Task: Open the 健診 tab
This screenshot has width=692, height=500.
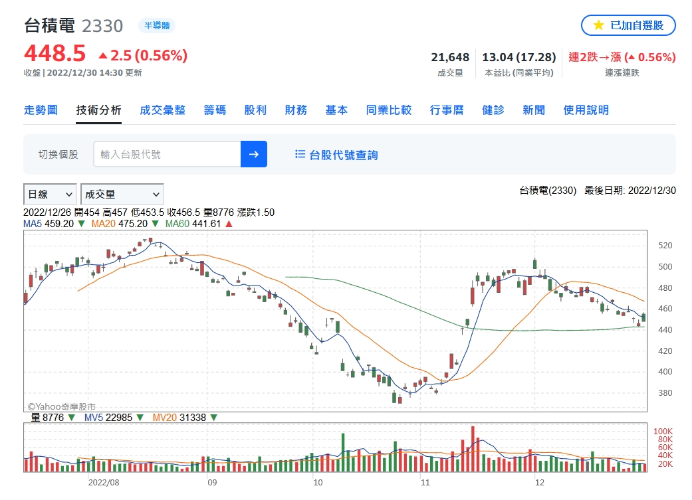Action: [x=493, y=110]
